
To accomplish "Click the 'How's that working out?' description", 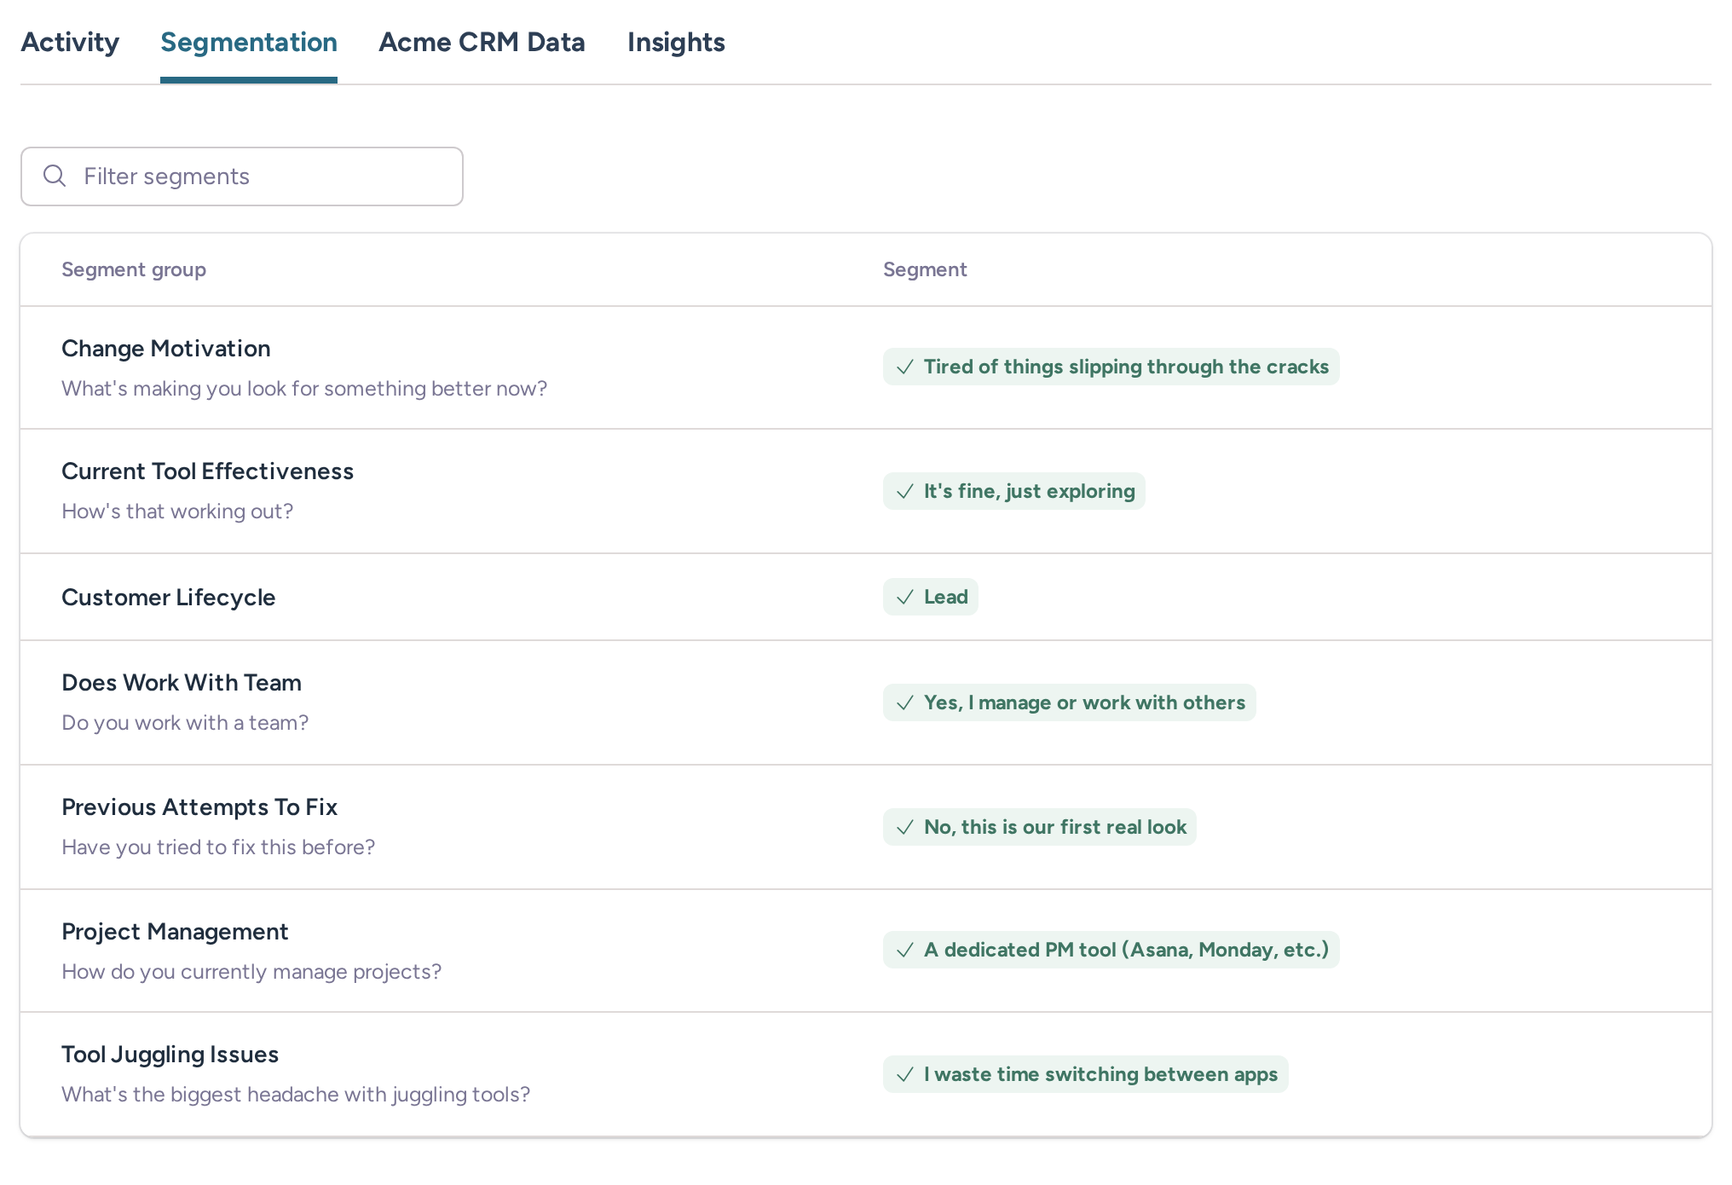I will (x=177, y=511).
